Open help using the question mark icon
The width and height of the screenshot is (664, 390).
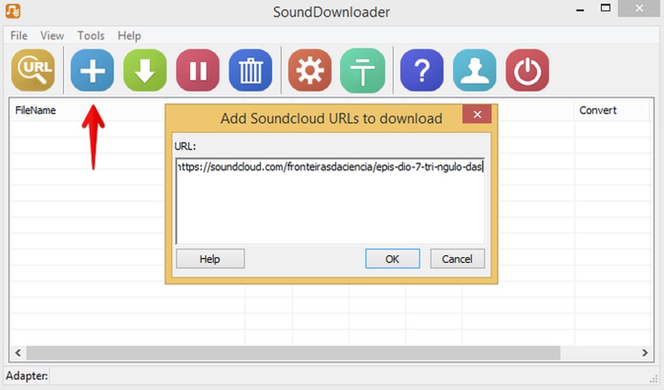[422, 69]
